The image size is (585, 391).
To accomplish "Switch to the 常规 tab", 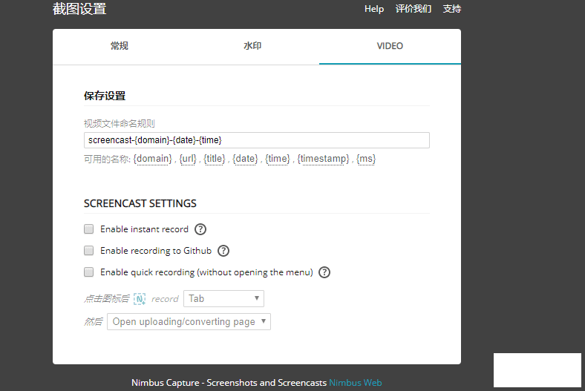I will 119,46.
